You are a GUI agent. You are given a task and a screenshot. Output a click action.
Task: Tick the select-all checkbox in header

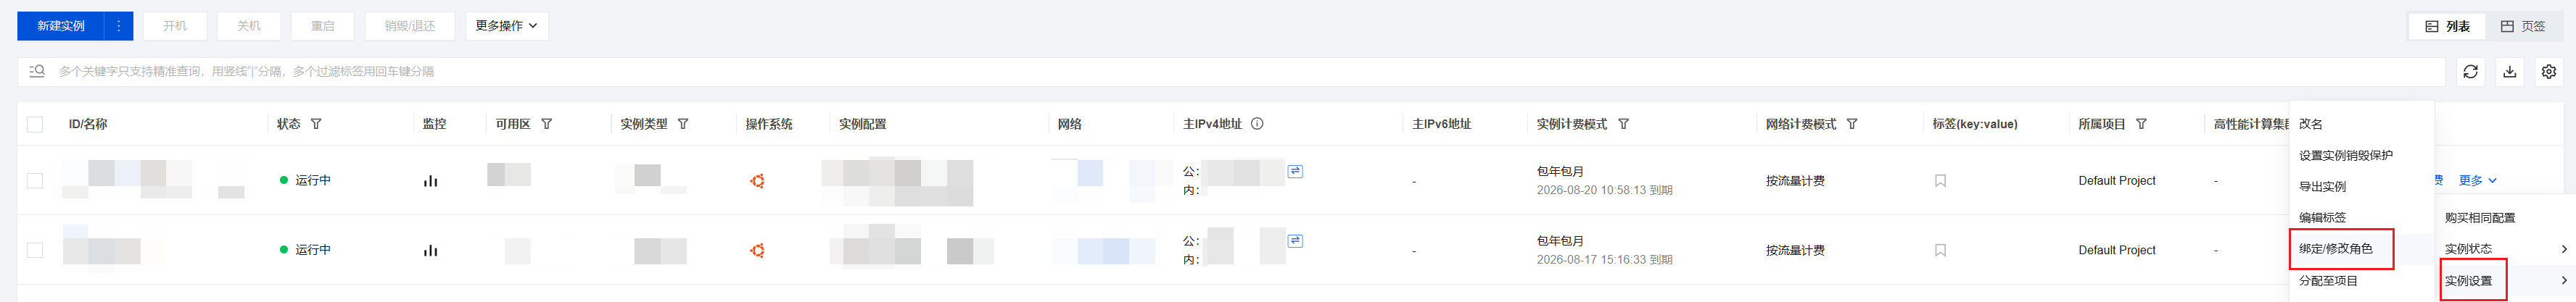click(x=35, y=124)
